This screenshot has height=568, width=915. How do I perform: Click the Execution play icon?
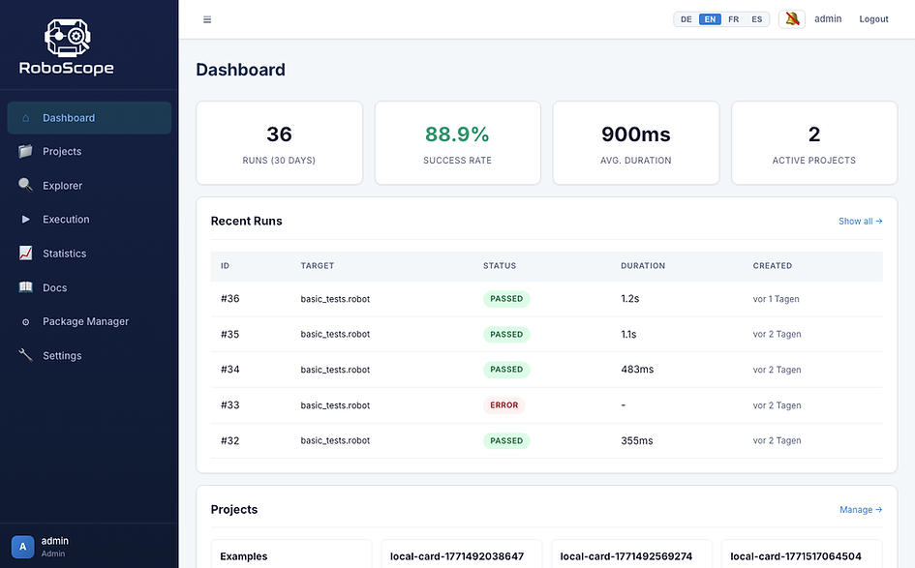click(26, 220)
